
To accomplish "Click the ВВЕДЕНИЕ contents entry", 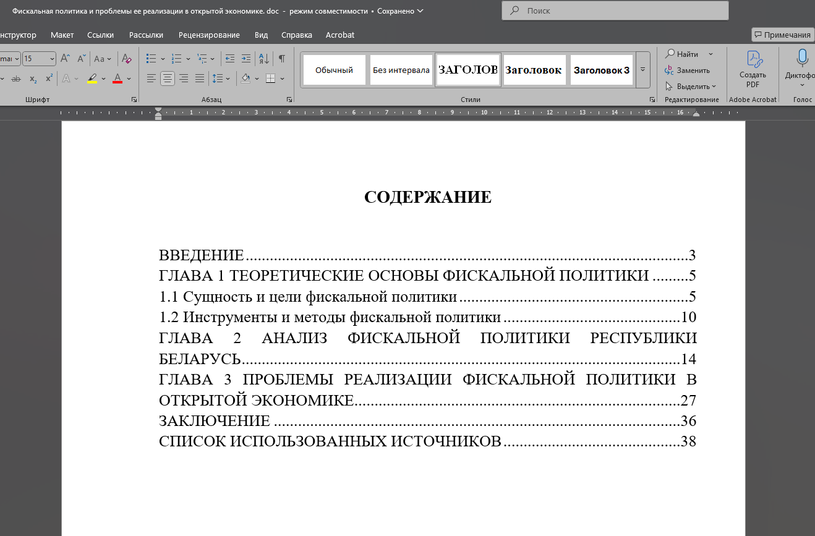I will coord(427,255).
